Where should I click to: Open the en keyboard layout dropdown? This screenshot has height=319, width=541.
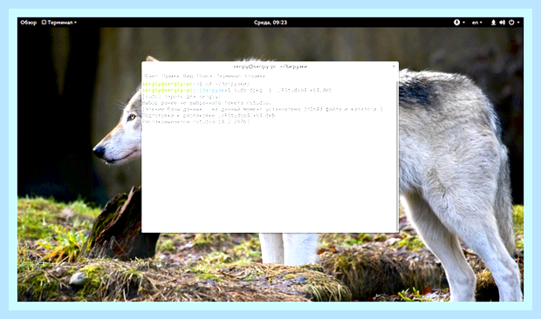pyautogui.click(x=476, y=23)
